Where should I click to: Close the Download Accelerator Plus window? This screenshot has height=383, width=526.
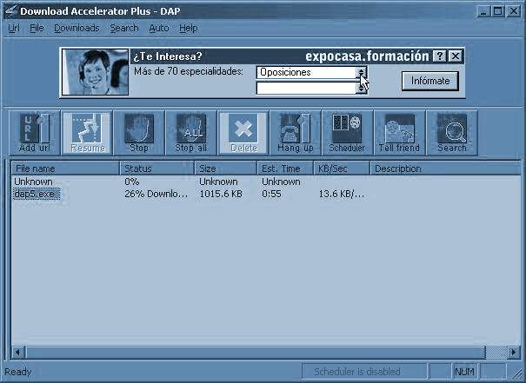pyautogui.click(x=514, y=11)
